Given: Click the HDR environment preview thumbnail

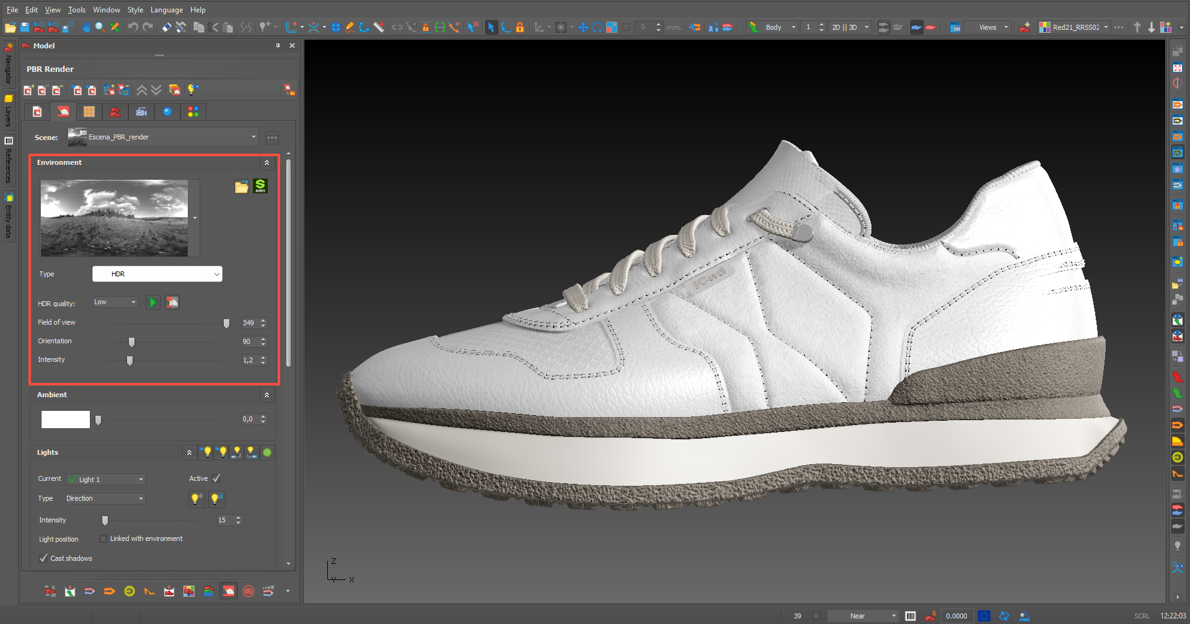Looking at the screenshot, I should pyautogui.click(x=114, y=218).
